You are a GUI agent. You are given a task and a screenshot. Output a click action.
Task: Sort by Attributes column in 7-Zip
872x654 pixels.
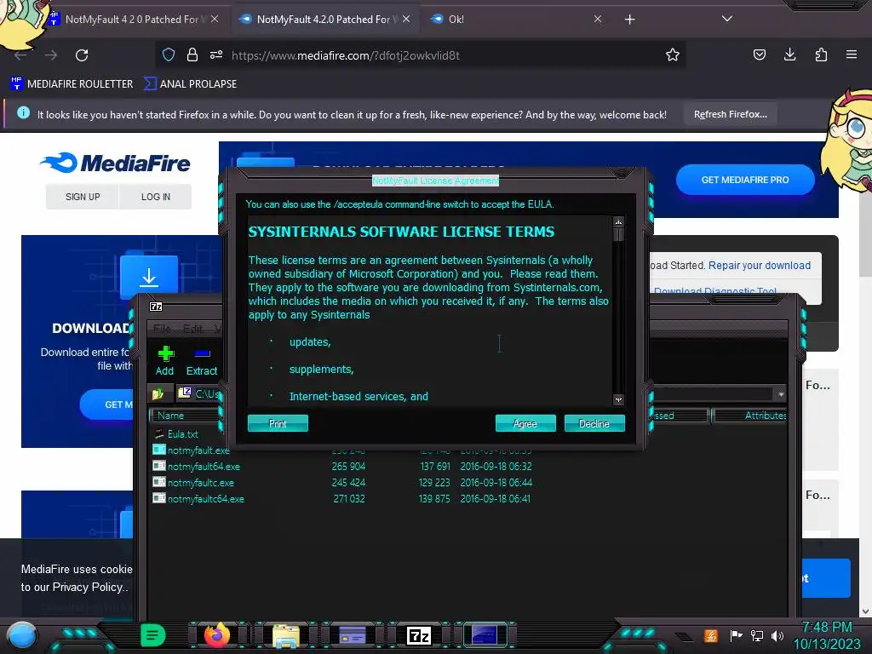[749, 416]
